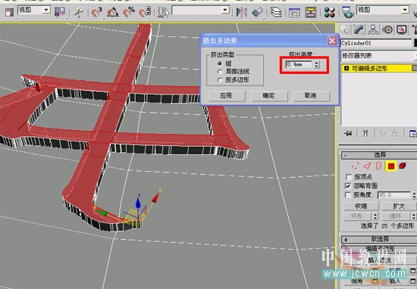Toggle the Spinner Snap icon
Viewport: 417px width, 289px height.
click(145, 12)
